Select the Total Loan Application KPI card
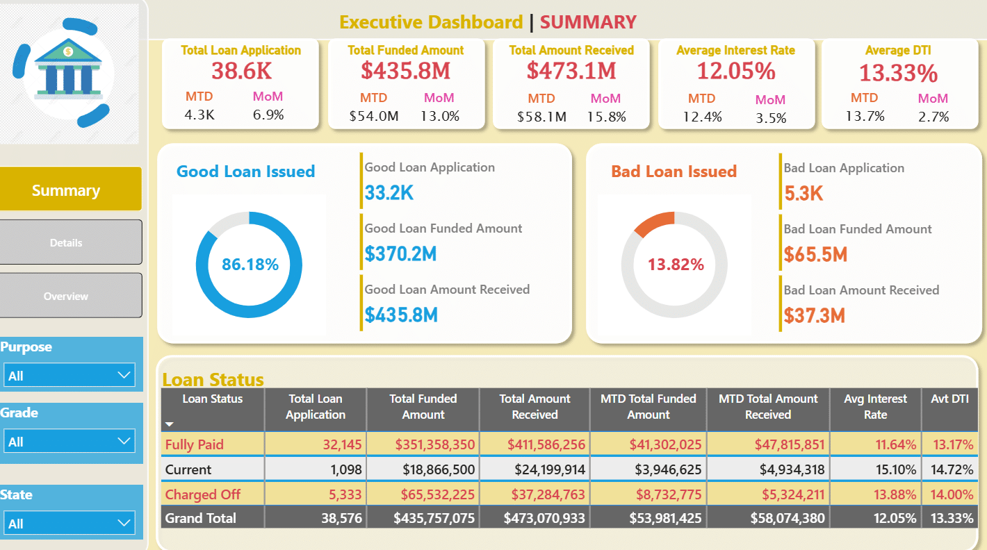The image size is (987, 550). pyautogui.click(x=240, y=84)
